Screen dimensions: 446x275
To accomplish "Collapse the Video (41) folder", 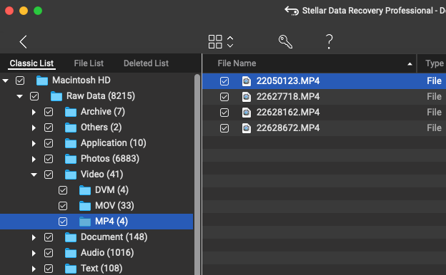I will [34, 175].
